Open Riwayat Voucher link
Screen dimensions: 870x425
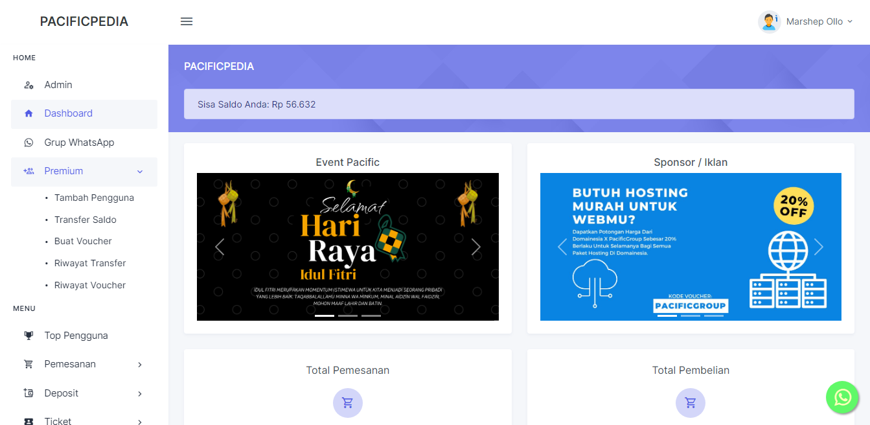click(x=90, y=285)
